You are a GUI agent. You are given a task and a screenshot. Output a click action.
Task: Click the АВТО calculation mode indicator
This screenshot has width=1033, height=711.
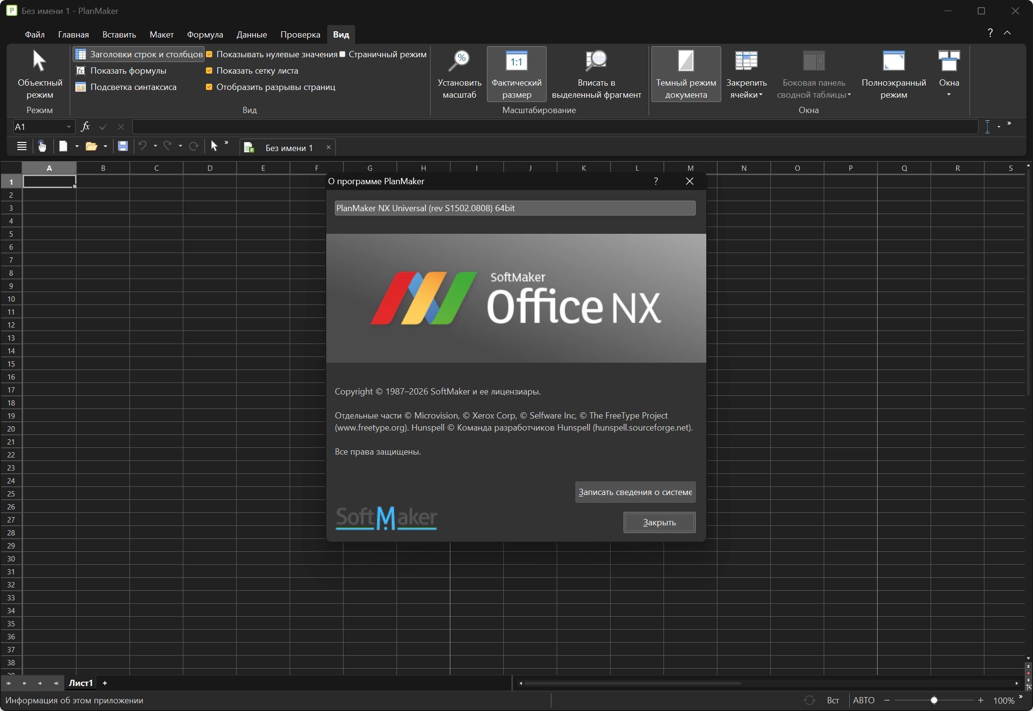tap(864, 700)
